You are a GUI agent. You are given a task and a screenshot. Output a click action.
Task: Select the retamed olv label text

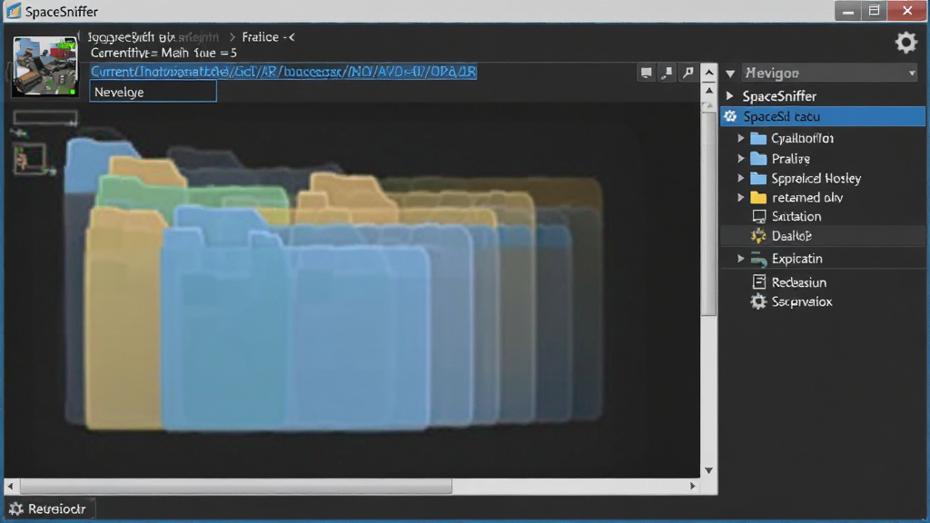807,197
